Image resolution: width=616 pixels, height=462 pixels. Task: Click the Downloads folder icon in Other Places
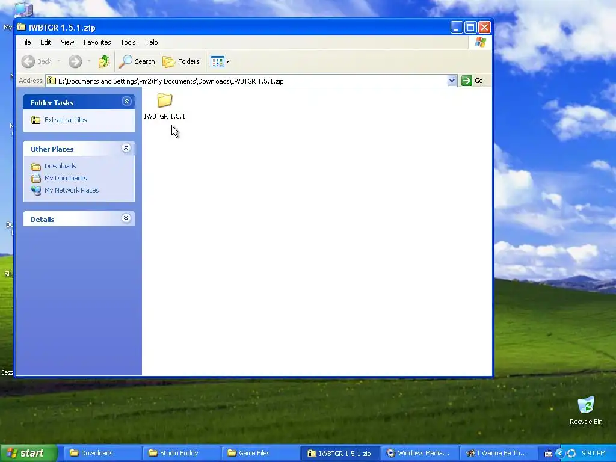(x=35, y=166)
